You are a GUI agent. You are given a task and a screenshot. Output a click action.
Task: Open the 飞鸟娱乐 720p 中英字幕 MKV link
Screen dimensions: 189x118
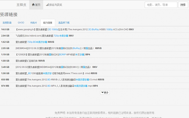coord(45,36)
